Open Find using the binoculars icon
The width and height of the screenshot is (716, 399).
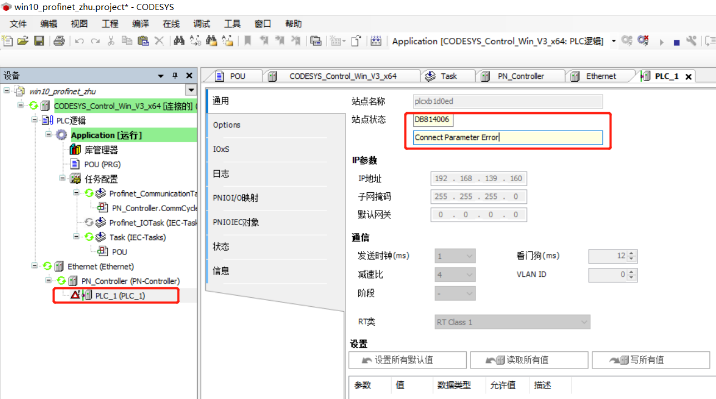point(179,41)
